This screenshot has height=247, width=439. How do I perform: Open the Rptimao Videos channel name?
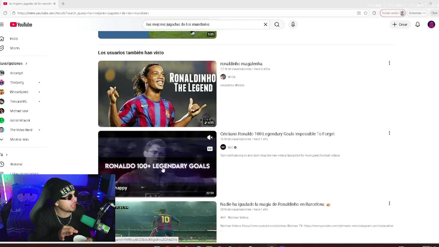238,217
